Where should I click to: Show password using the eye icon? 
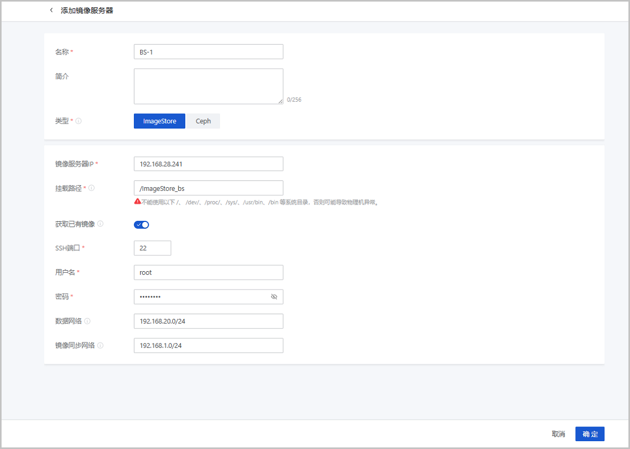coord(274,297)
